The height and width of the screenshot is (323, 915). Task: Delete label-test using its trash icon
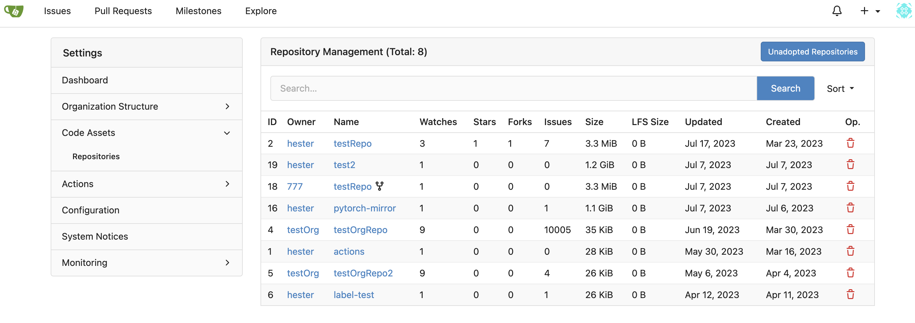(x=850, y=295)
